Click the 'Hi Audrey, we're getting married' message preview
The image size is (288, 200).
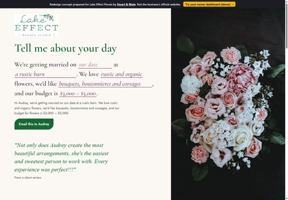(x=67, y=108)
